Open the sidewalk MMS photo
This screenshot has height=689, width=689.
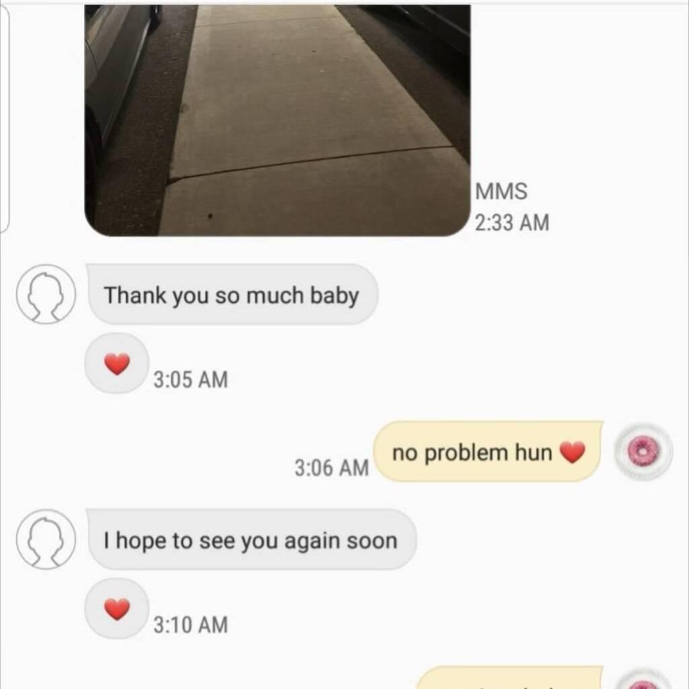click(x=277, y=120)
